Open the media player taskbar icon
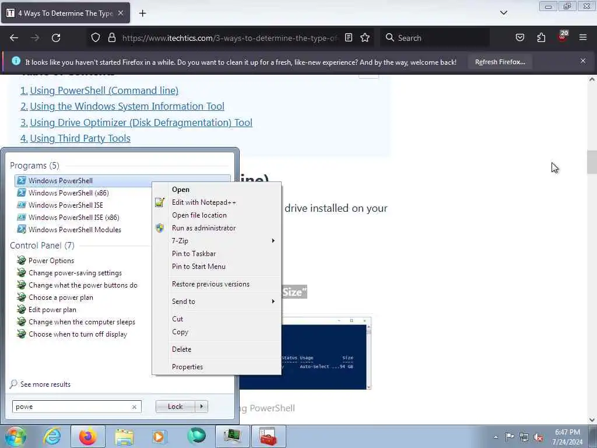 pyautogui.click(x=159, y=436)
